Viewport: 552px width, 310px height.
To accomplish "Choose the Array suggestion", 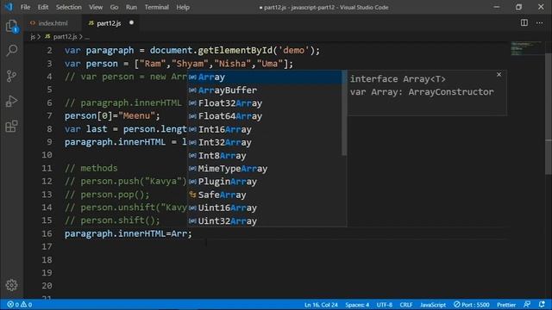I will (265, 77).
